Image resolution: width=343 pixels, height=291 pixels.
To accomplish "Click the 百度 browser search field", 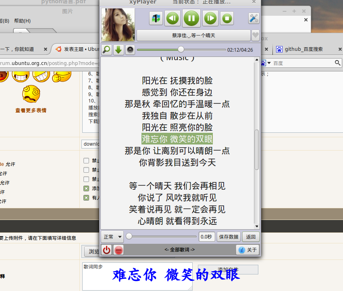I will click(x=303, y=63).
